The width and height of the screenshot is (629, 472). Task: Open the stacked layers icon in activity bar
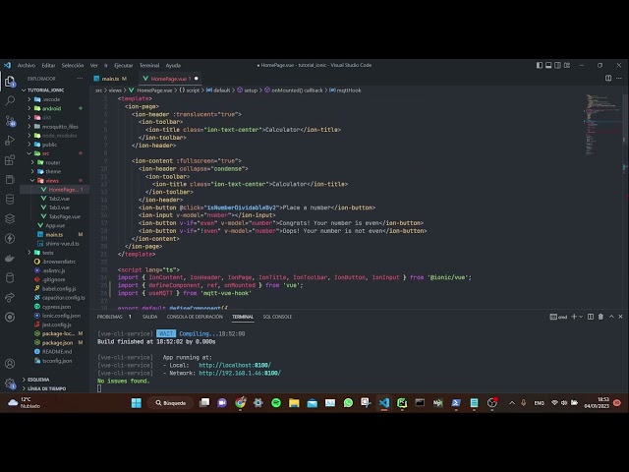(10, 218)
